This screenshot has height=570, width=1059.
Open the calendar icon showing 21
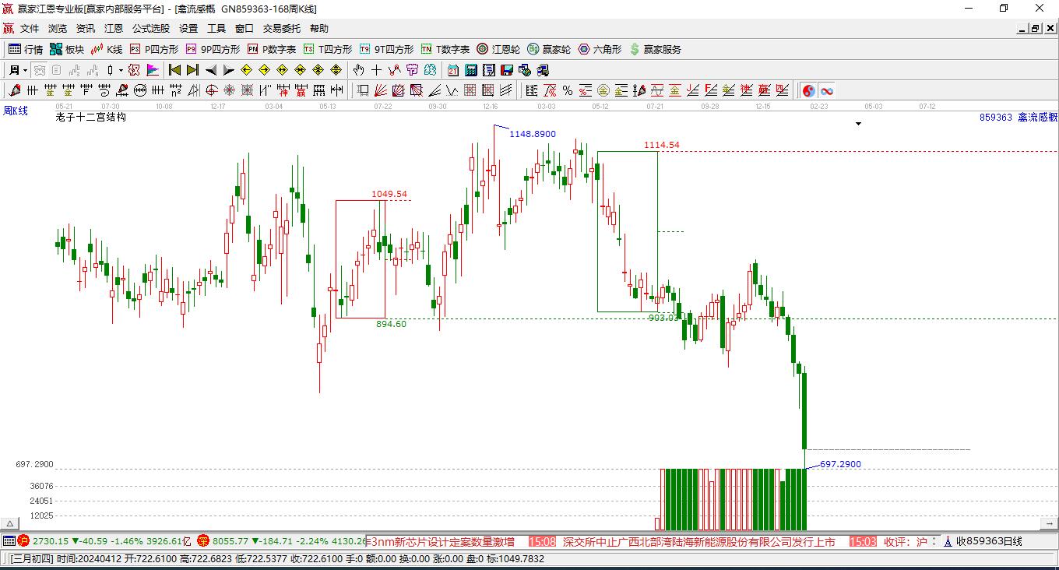[x=453, y=70]
